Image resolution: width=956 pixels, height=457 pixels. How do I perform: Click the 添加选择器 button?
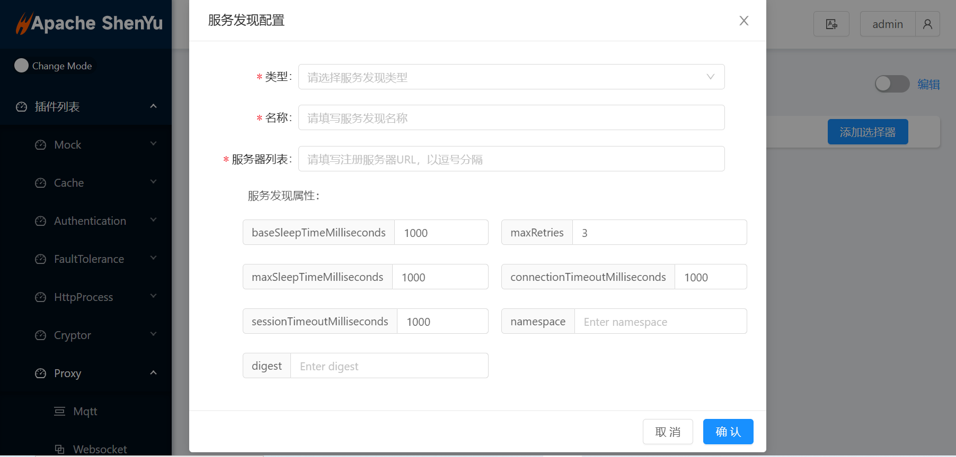[868, 132]
